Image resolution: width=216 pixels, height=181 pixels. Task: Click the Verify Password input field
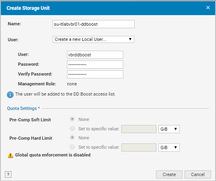click(x=95, y=74)
